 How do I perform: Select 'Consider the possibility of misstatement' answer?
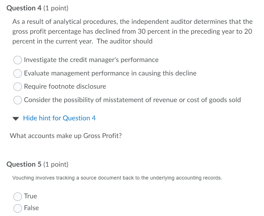[18, 100]
